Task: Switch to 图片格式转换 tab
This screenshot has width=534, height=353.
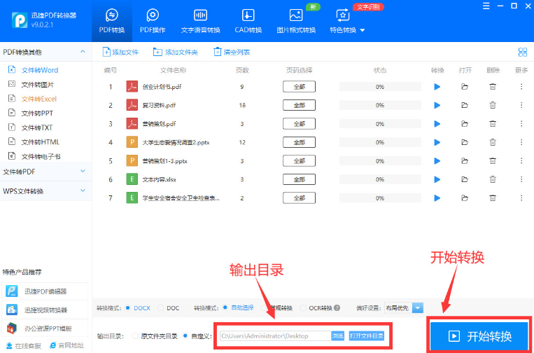Action: (296, 21)
